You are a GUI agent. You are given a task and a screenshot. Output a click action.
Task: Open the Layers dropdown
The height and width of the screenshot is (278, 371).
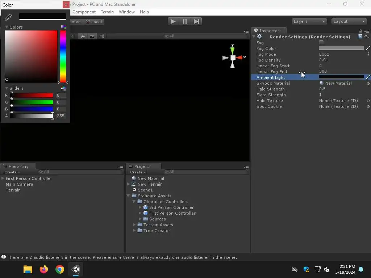click(x=309, y=21)
